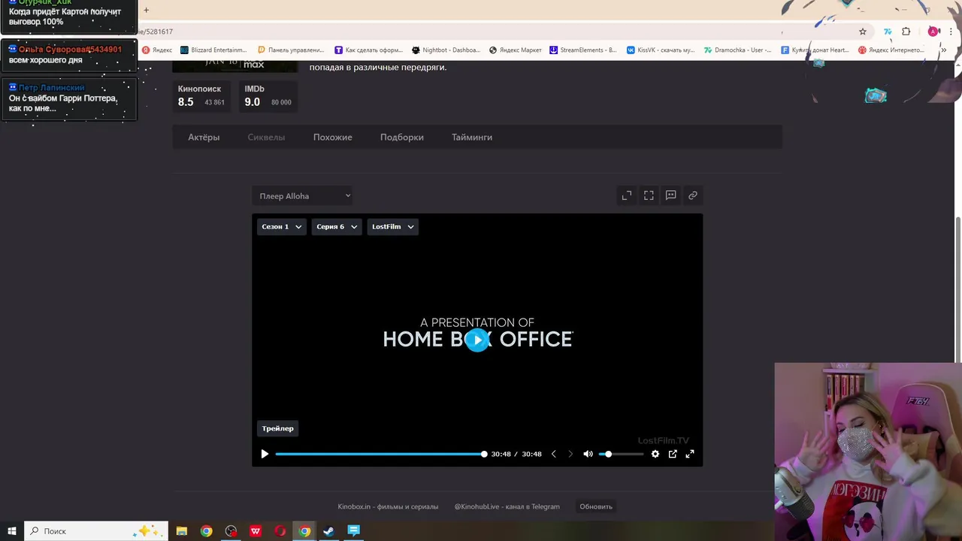Open the first Chrome icon in taskbar

207,531
